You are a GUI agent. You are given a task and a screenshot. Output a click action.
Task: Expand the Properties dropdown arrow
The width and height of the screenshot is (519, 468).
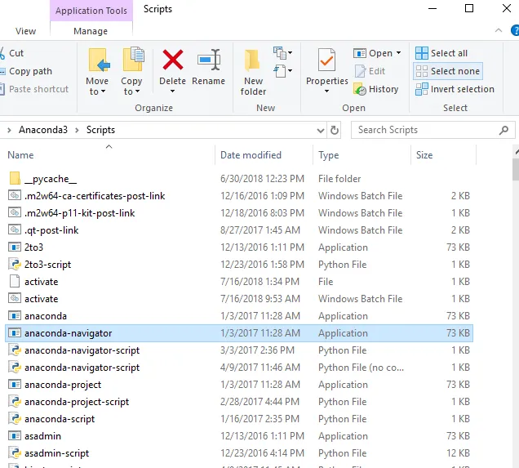click(x=326, y=91)
